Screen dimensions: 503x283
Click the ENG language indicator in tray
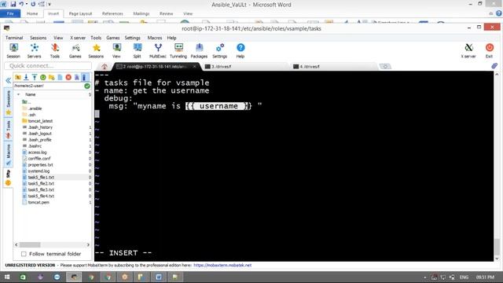tap(464, 277)
